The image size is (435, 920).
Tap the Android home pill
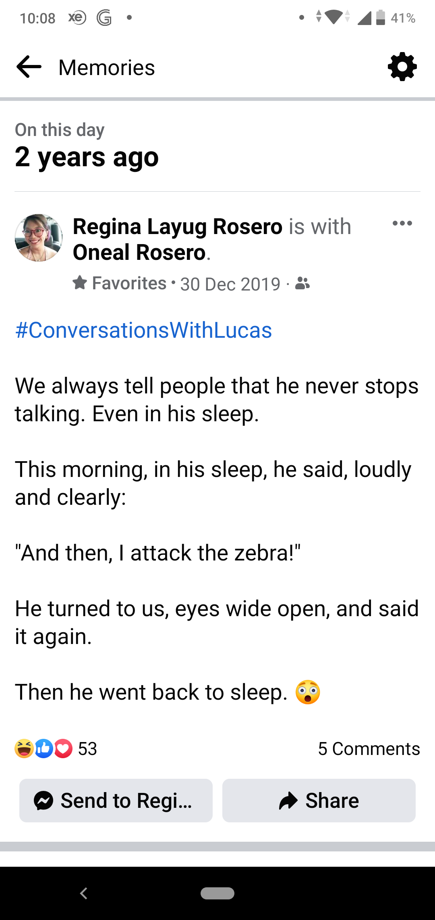tap(217, 893)
